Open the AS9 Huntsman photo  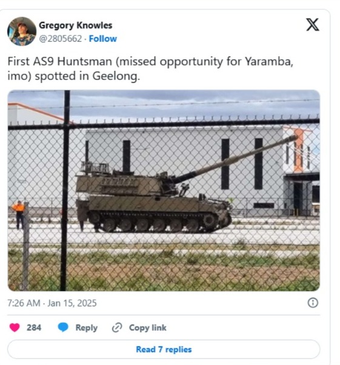pos(164,191)
